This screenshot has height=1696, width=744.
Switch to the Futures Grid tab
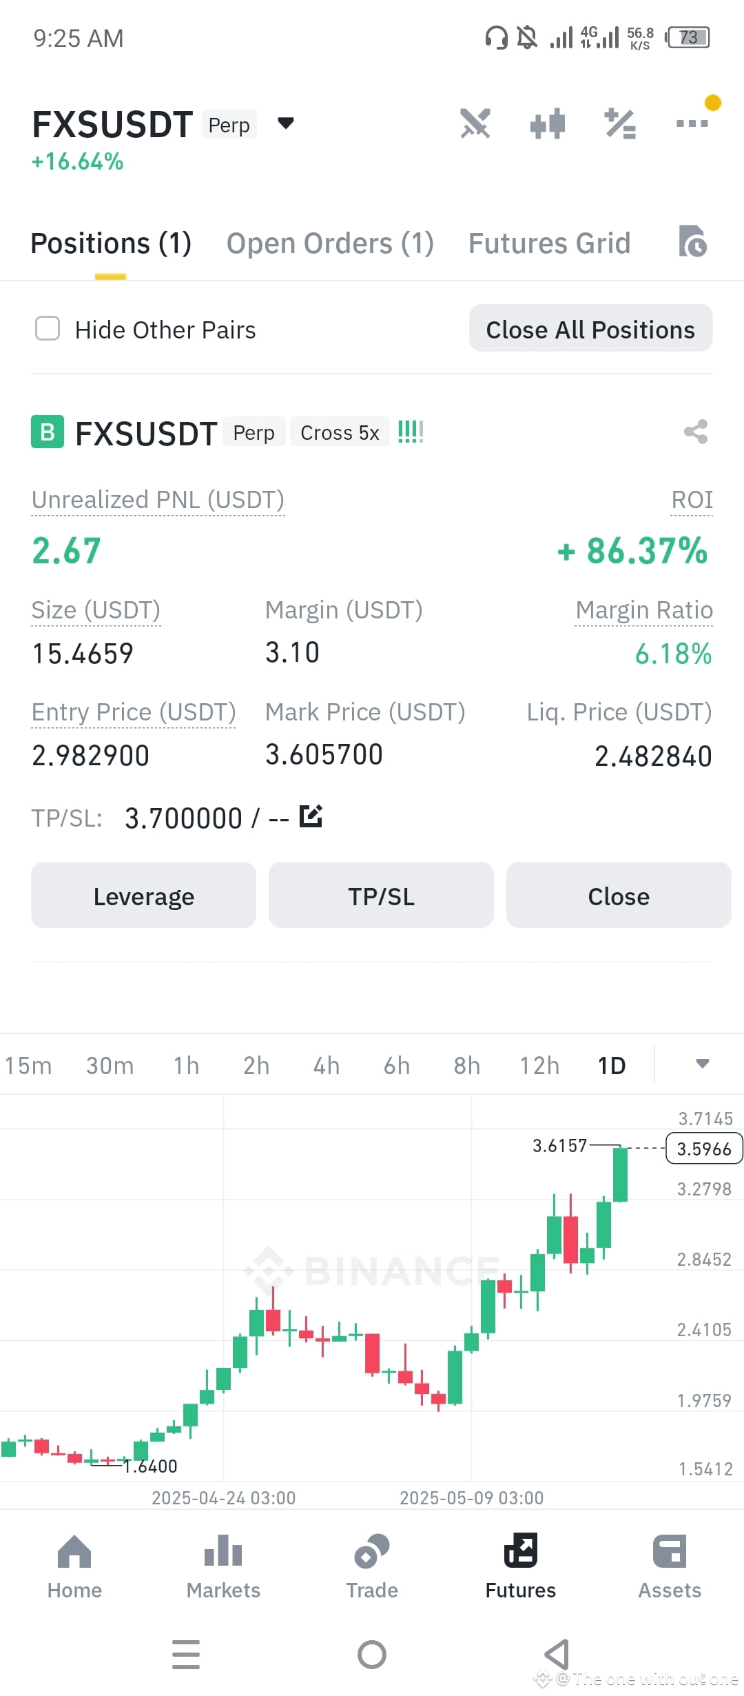550,243
